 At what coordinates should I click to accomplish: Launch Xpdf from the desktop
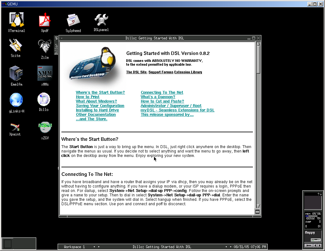(45, 22)
